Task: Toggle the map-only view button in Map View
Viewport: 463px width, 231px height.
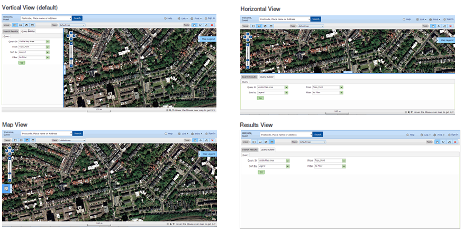Action: click(x=26, y=140)
